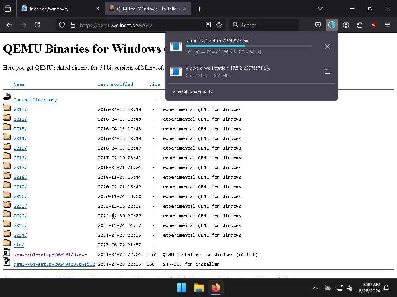
Task: Open the 2017/ directory link
Action: point(20,167)
